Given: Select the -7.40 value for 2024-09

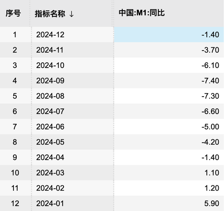Looking at the screenshot, I should tap(169, 81).
